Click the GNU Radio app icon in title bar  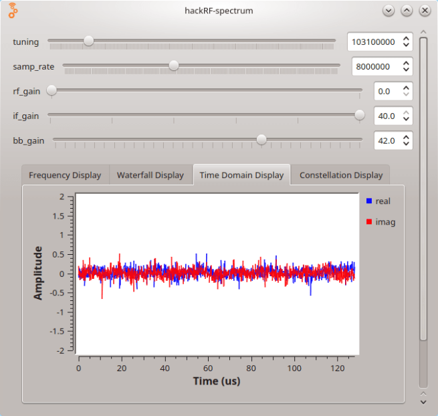[13, 11]
